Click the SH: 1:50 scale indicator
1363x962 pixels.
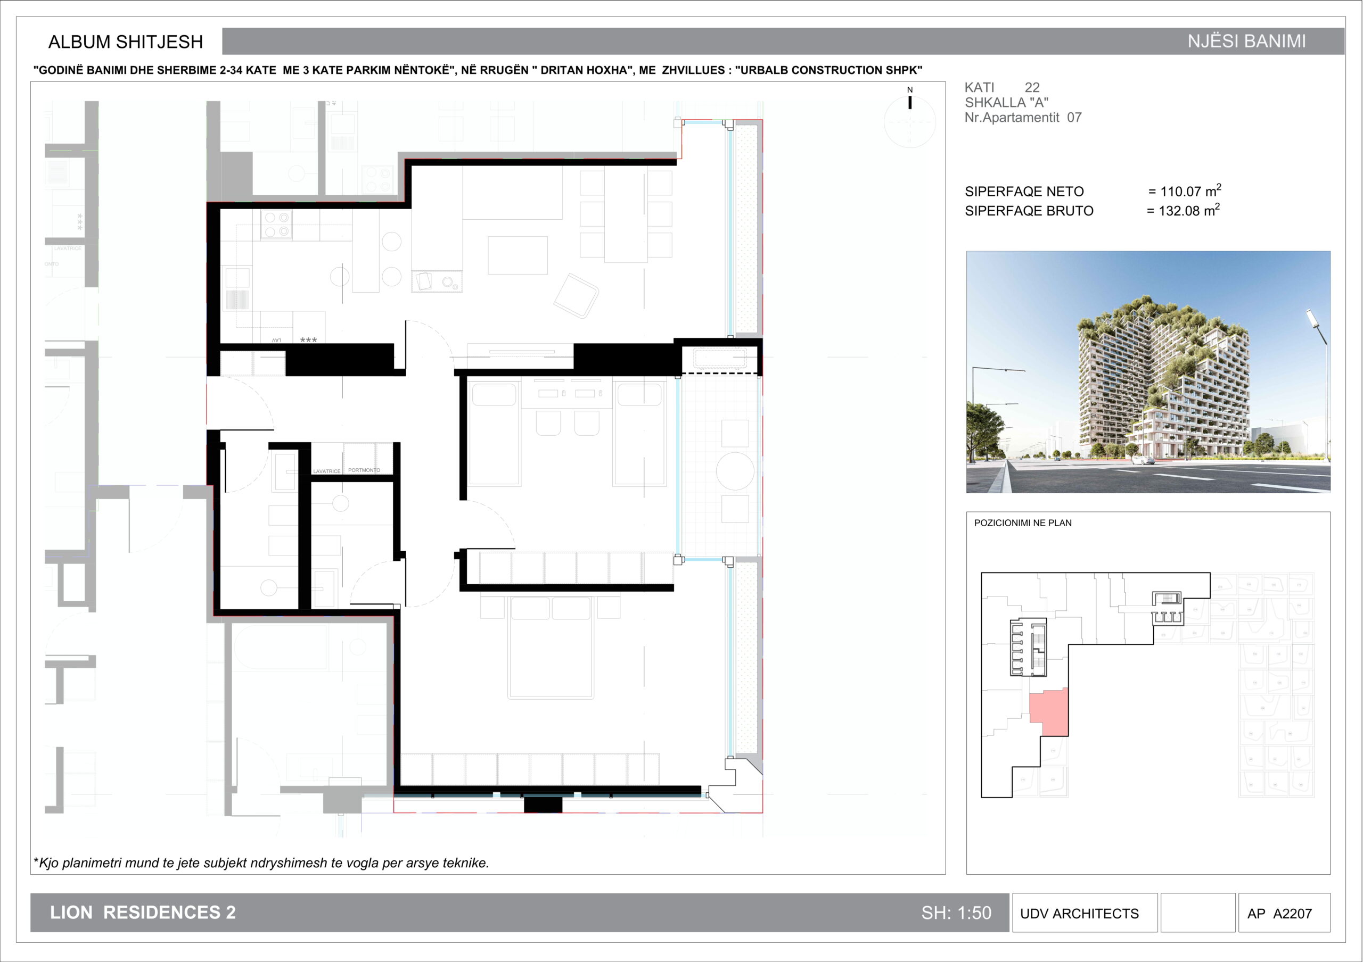point(956,913)
